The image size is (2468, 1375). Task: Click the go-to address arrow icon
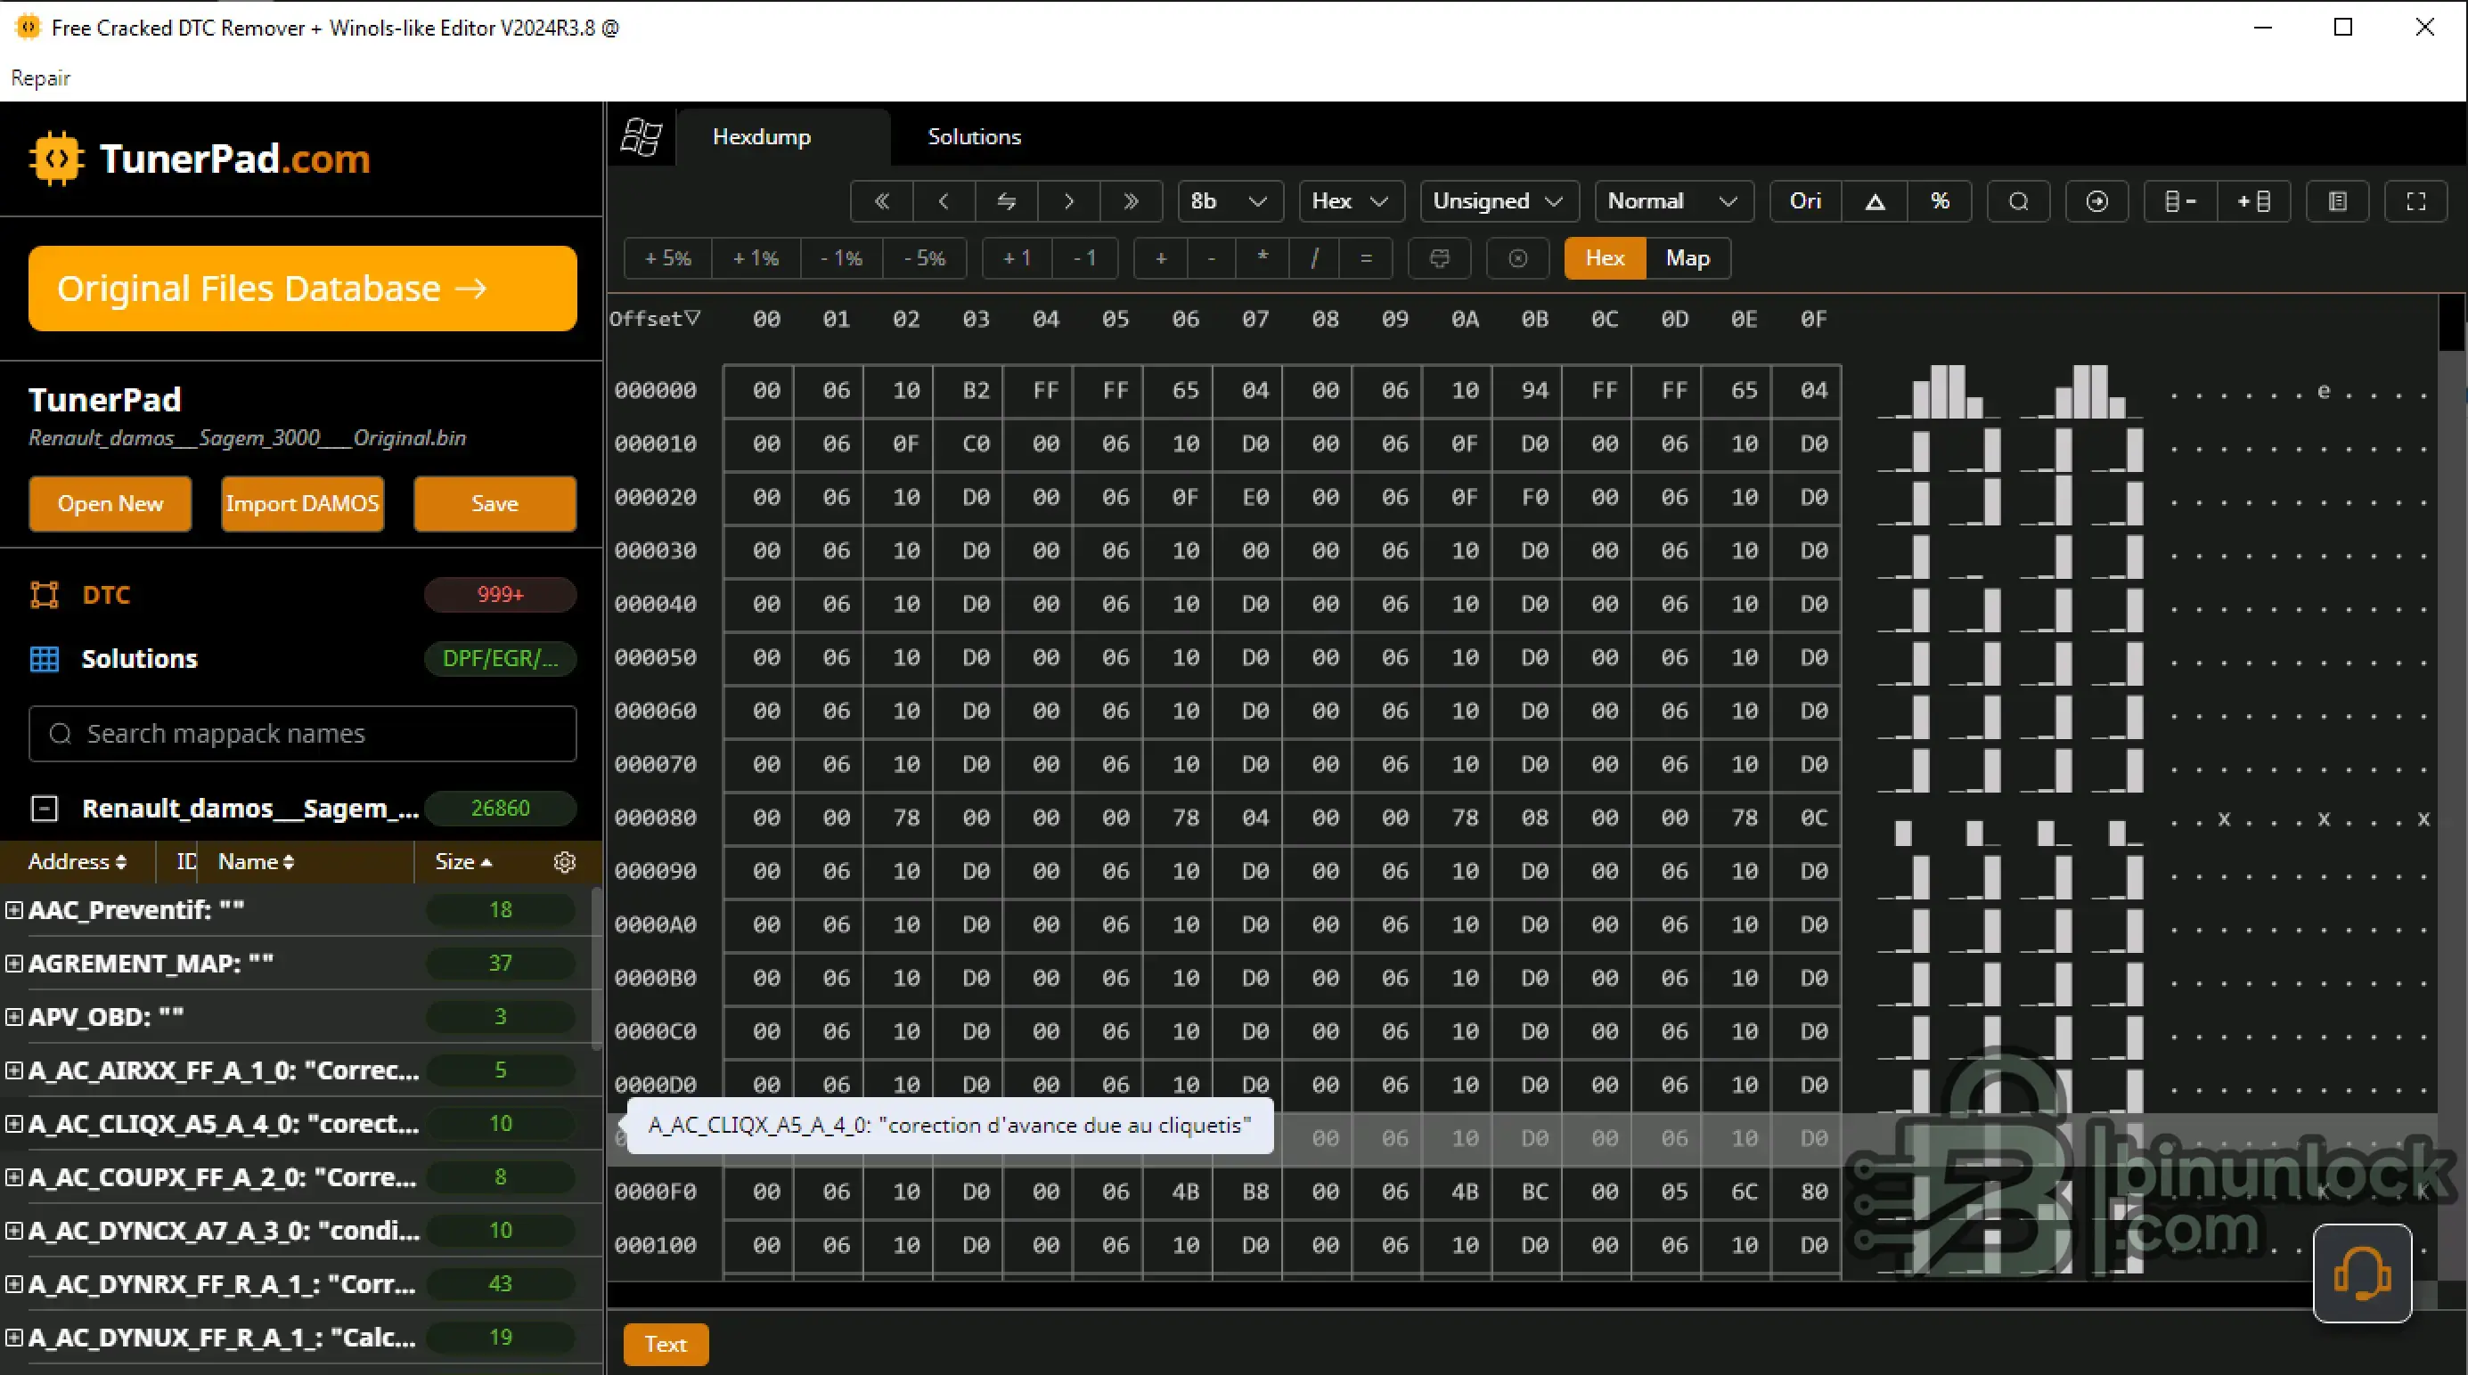[x=2097, y=201]
